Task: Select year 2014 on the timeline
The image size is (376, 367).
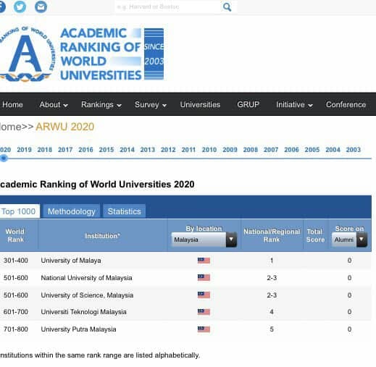Action: [127, 150]
